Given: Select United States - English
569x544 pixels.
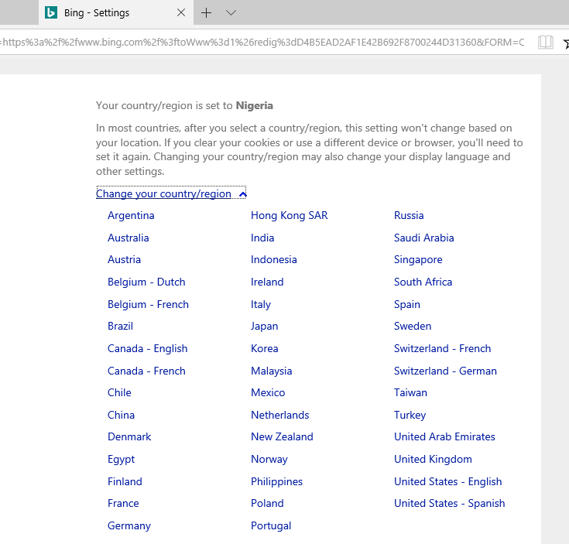Looking at the screenshot, I should pyautogui.click(x=447, y=482).
